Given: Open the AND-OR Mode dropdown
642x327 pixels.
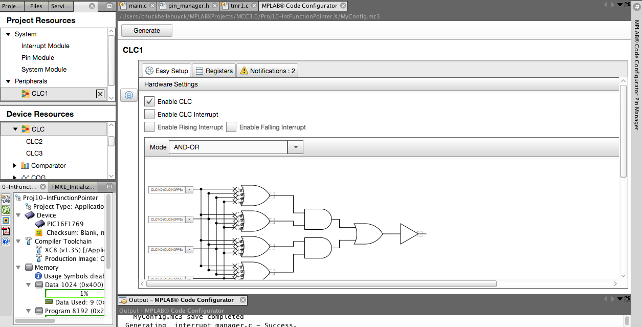Looking at the screenshot, I should [295, 147].
